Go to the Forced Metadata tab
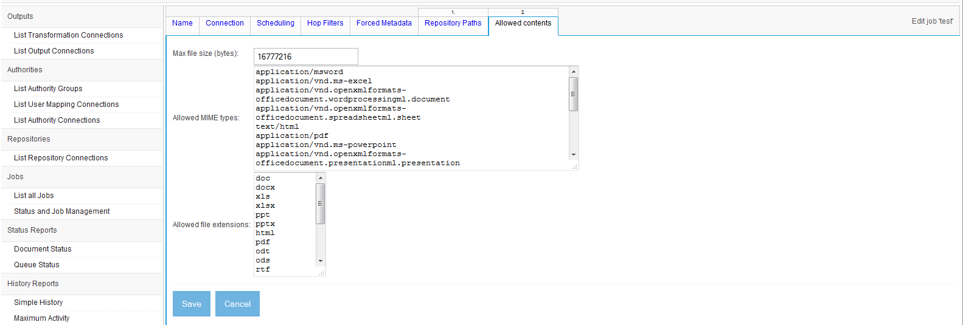The height and width of the screenshot is (325, 963). [384, 23]
